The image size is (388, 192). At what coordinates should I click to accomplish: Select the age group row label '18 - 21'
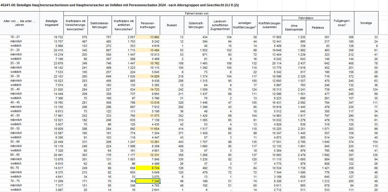16,37
